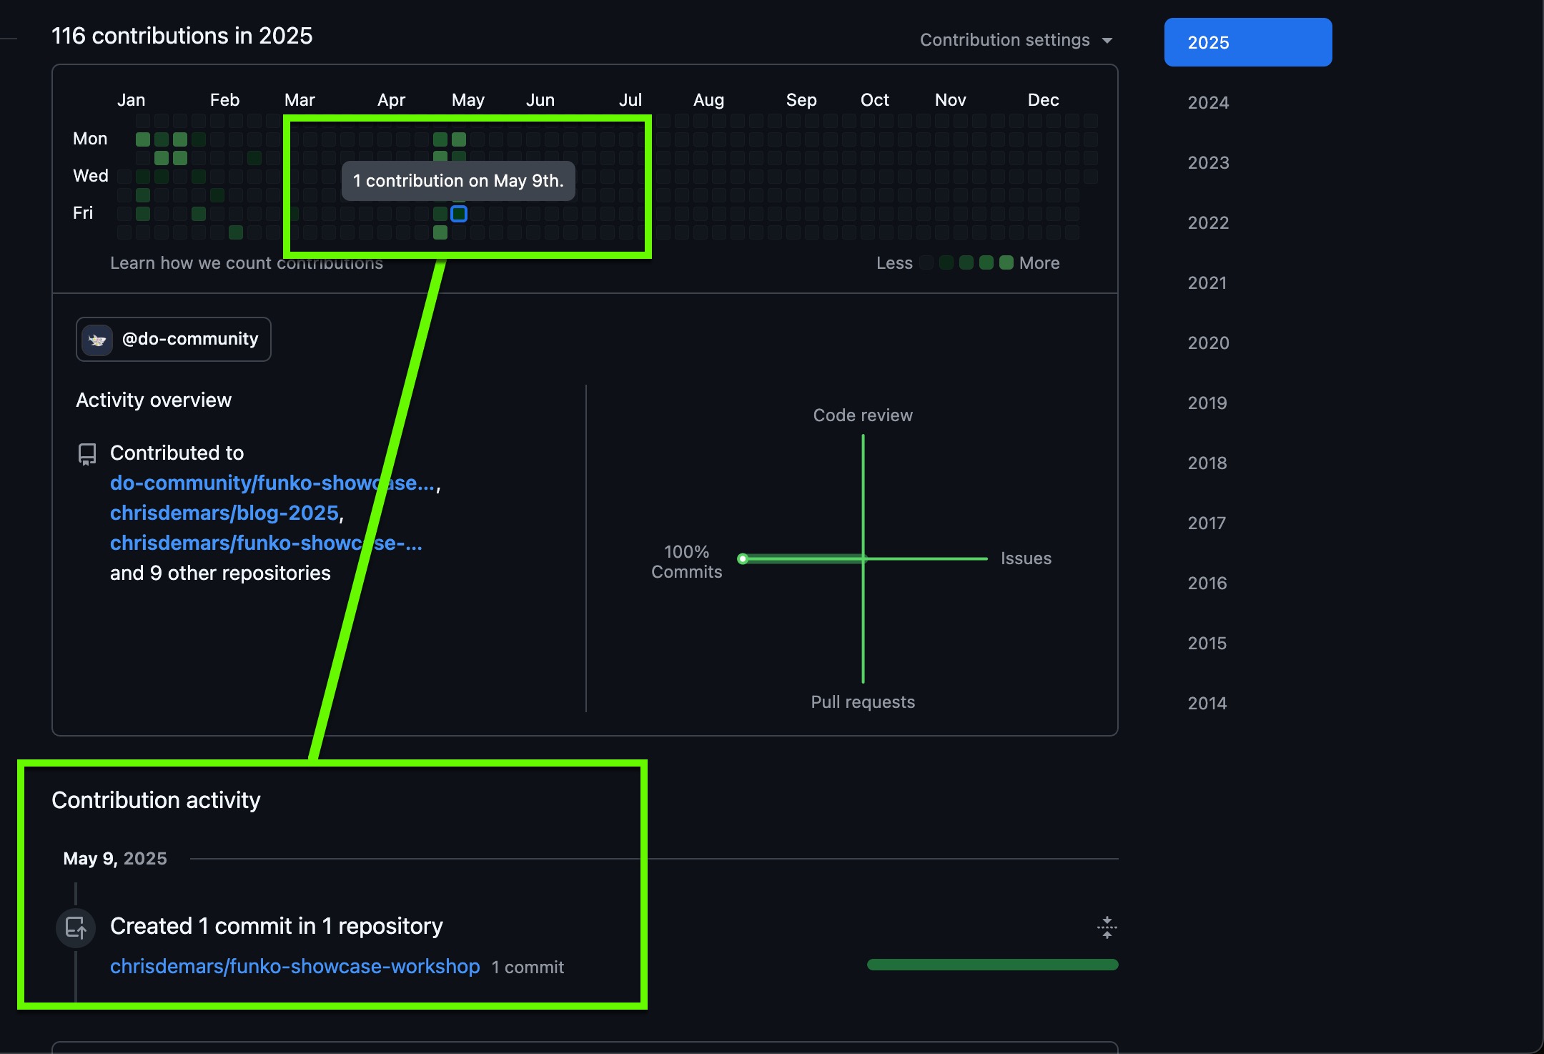Select the 2025 year filter
The height and width of the screenshot is (1054, 1544).
(1247, 42)
